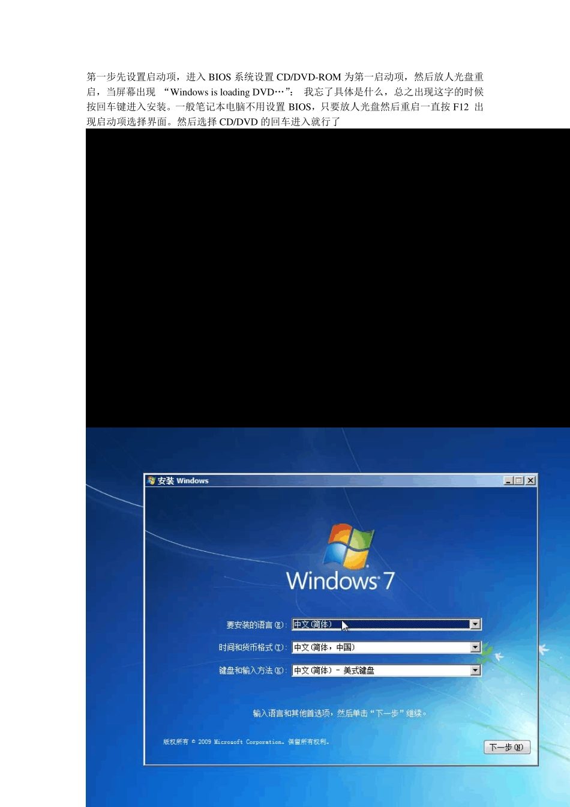Image resolution: width=570 pixels, height=807 pixels.
Task: Click the 安装 Windows title text
Action: click(183, 481)
